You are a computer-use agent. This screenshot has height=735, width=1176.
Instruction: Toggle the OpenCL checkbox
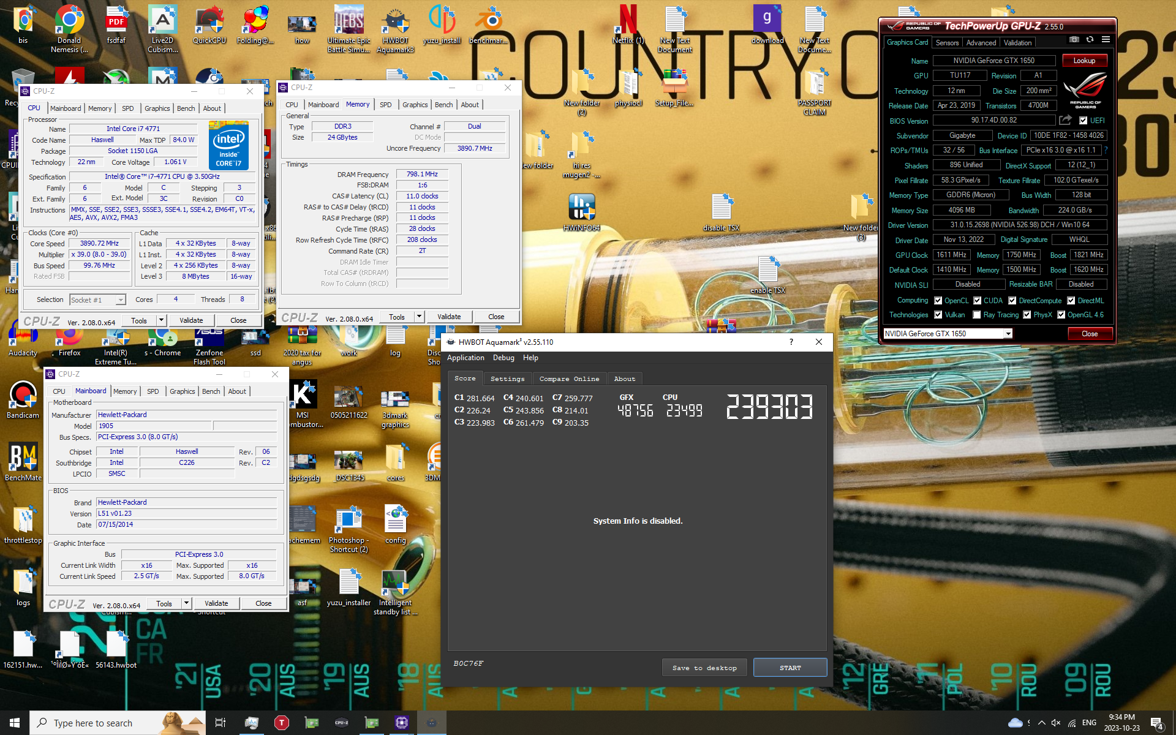tap(938, 301)
